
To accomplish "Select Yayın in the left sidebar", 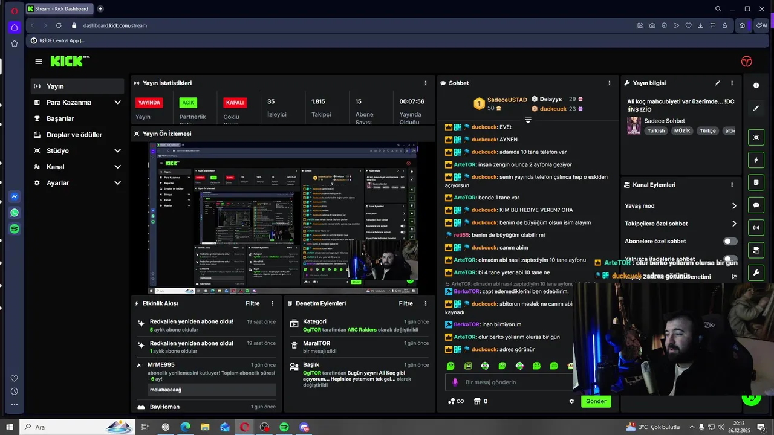I will [x=77, y=86].
